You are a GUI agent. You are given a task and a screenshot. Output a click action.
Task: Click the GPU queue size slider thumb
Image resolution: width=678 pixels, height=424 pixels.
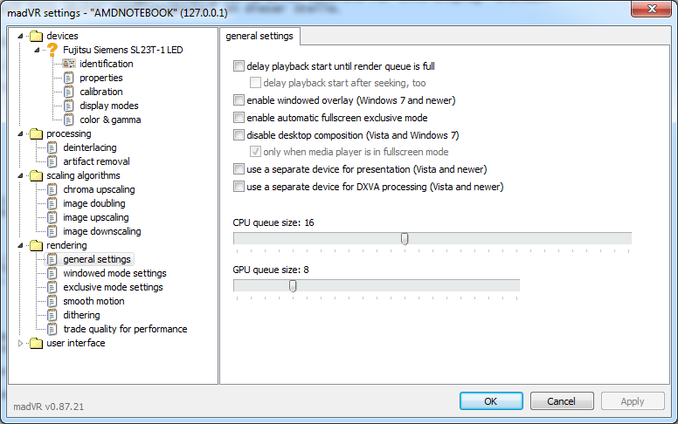(293, 285)
